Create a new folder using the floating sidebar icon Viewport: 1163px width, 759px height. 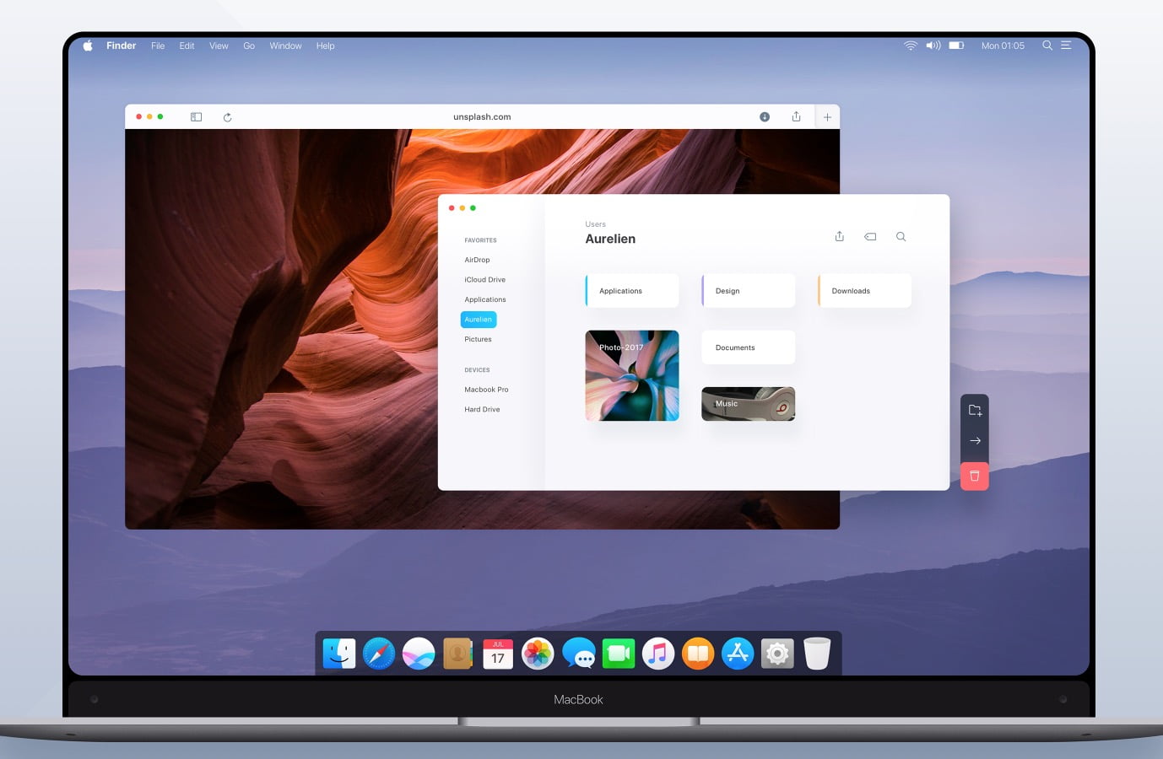[x=975, y=410]
